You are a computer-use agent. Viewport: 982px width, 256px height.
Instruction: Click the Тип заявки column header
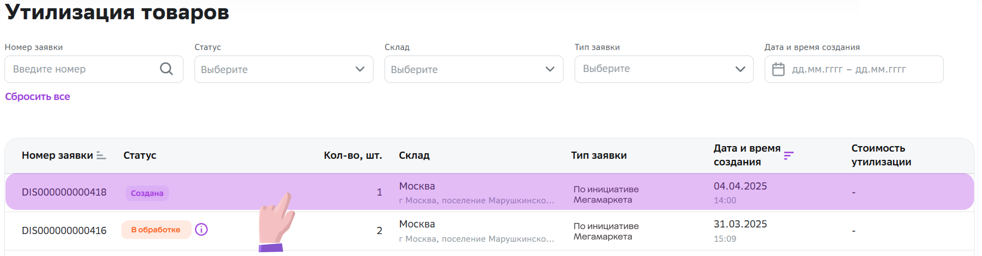click(x=599, y=155)
